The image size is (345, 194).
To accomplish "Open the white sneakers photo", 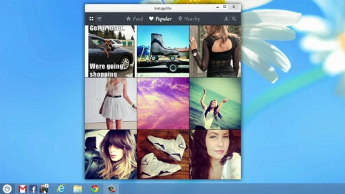I will tap(163, 154).
